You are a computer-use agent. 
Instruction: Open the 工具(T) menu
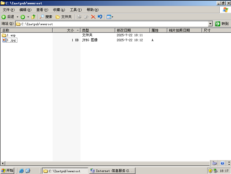coord(76,10)
